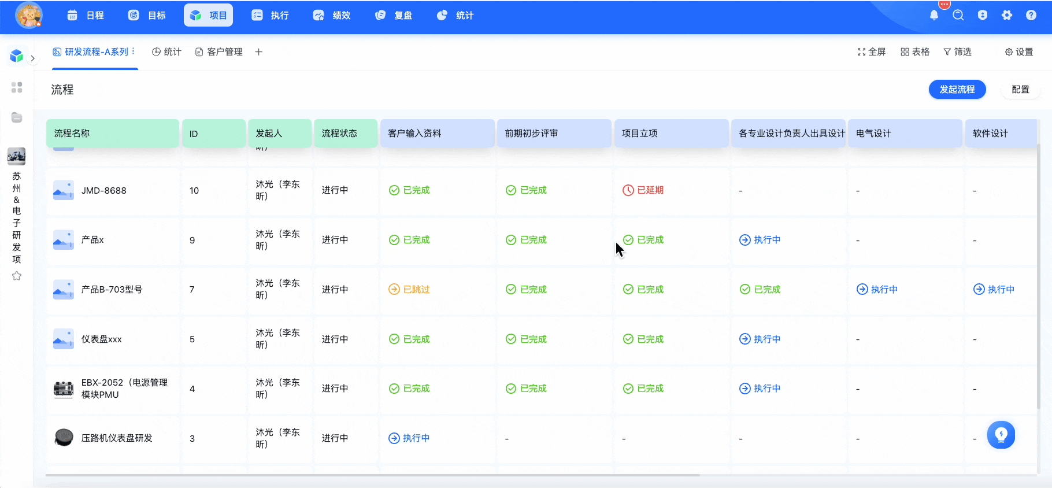Open the 筛选 filter
1052x488 pixels.
tap(957, 52)
